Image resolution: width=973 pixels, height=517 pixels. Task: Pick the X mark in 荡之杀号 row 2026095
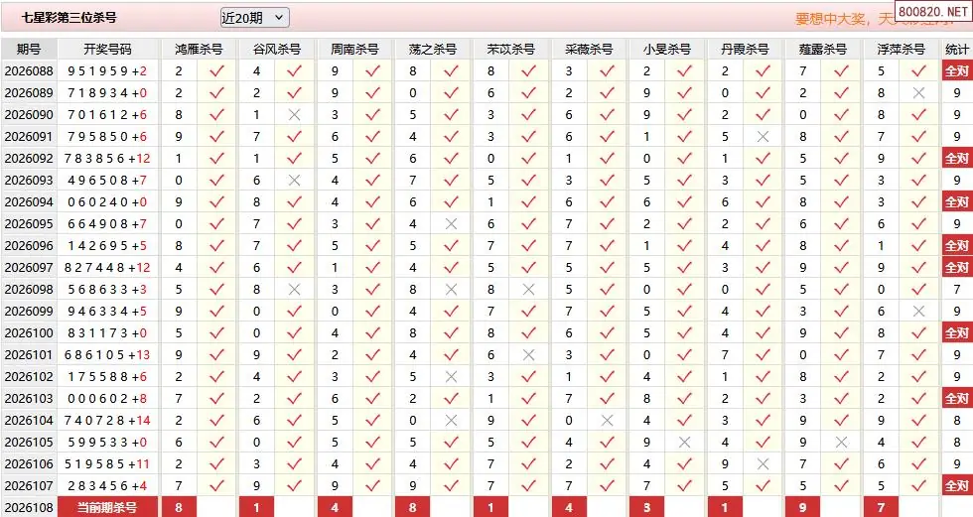[x=451, y=224]
